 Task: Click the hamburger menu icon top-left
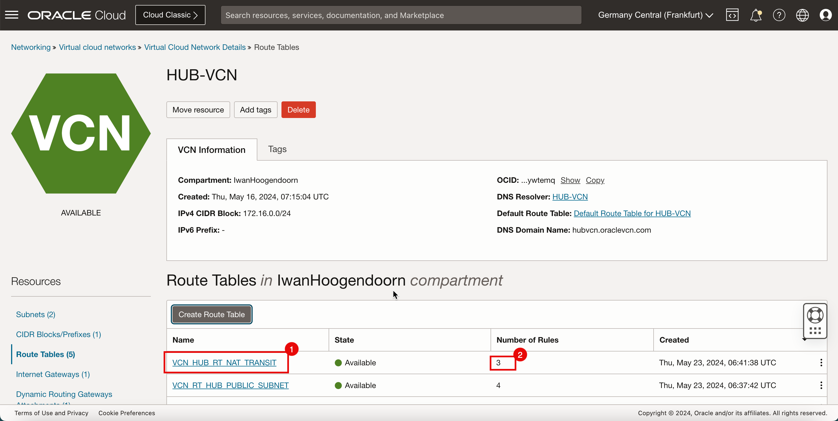(11, 14)
